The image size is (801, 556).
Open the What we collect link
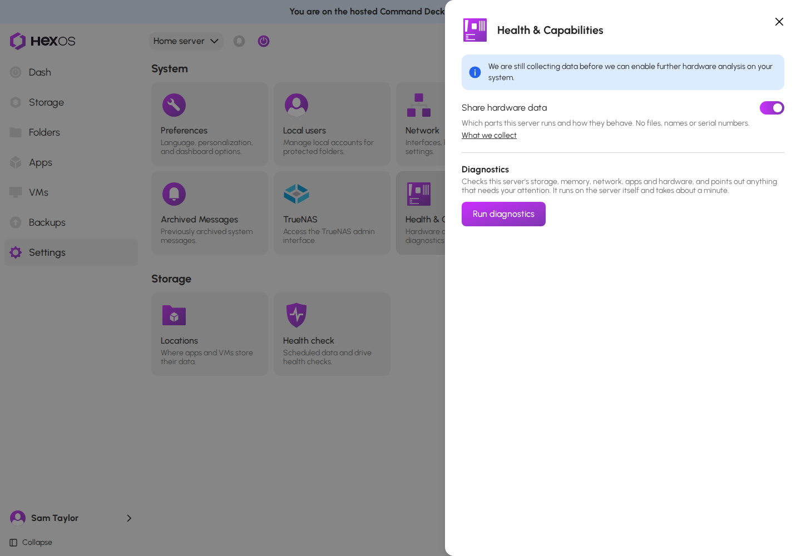coord(489,135)
